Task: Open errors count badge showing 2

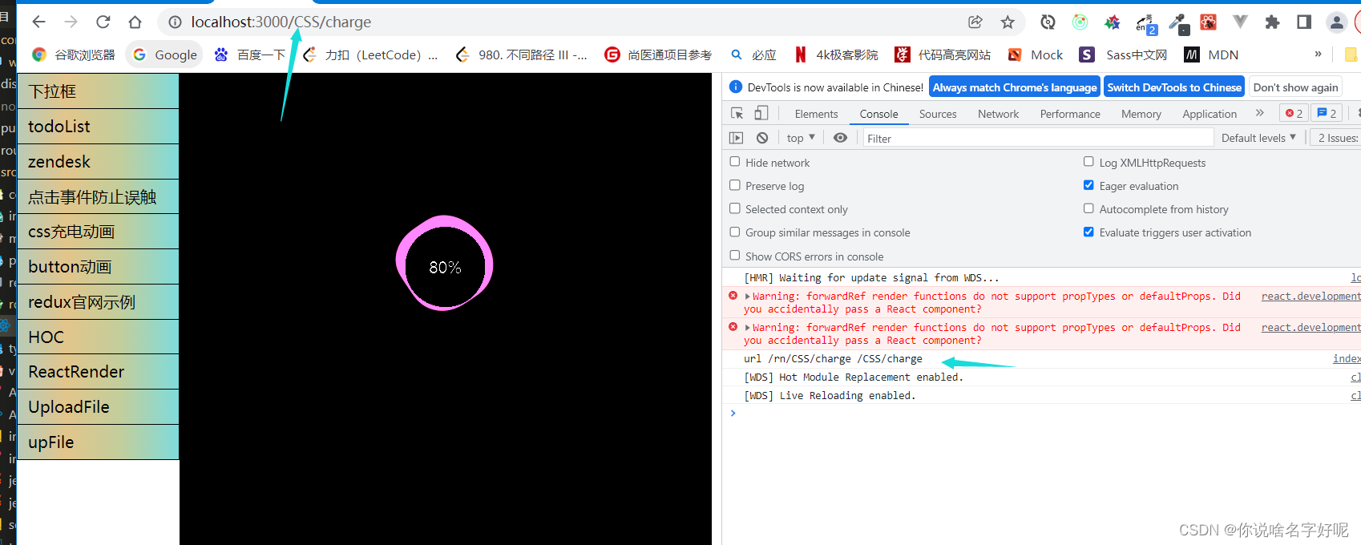Action: click(x=1294, y=114)
